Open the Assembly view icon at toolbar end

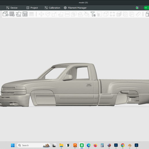[x=147, y=14]
